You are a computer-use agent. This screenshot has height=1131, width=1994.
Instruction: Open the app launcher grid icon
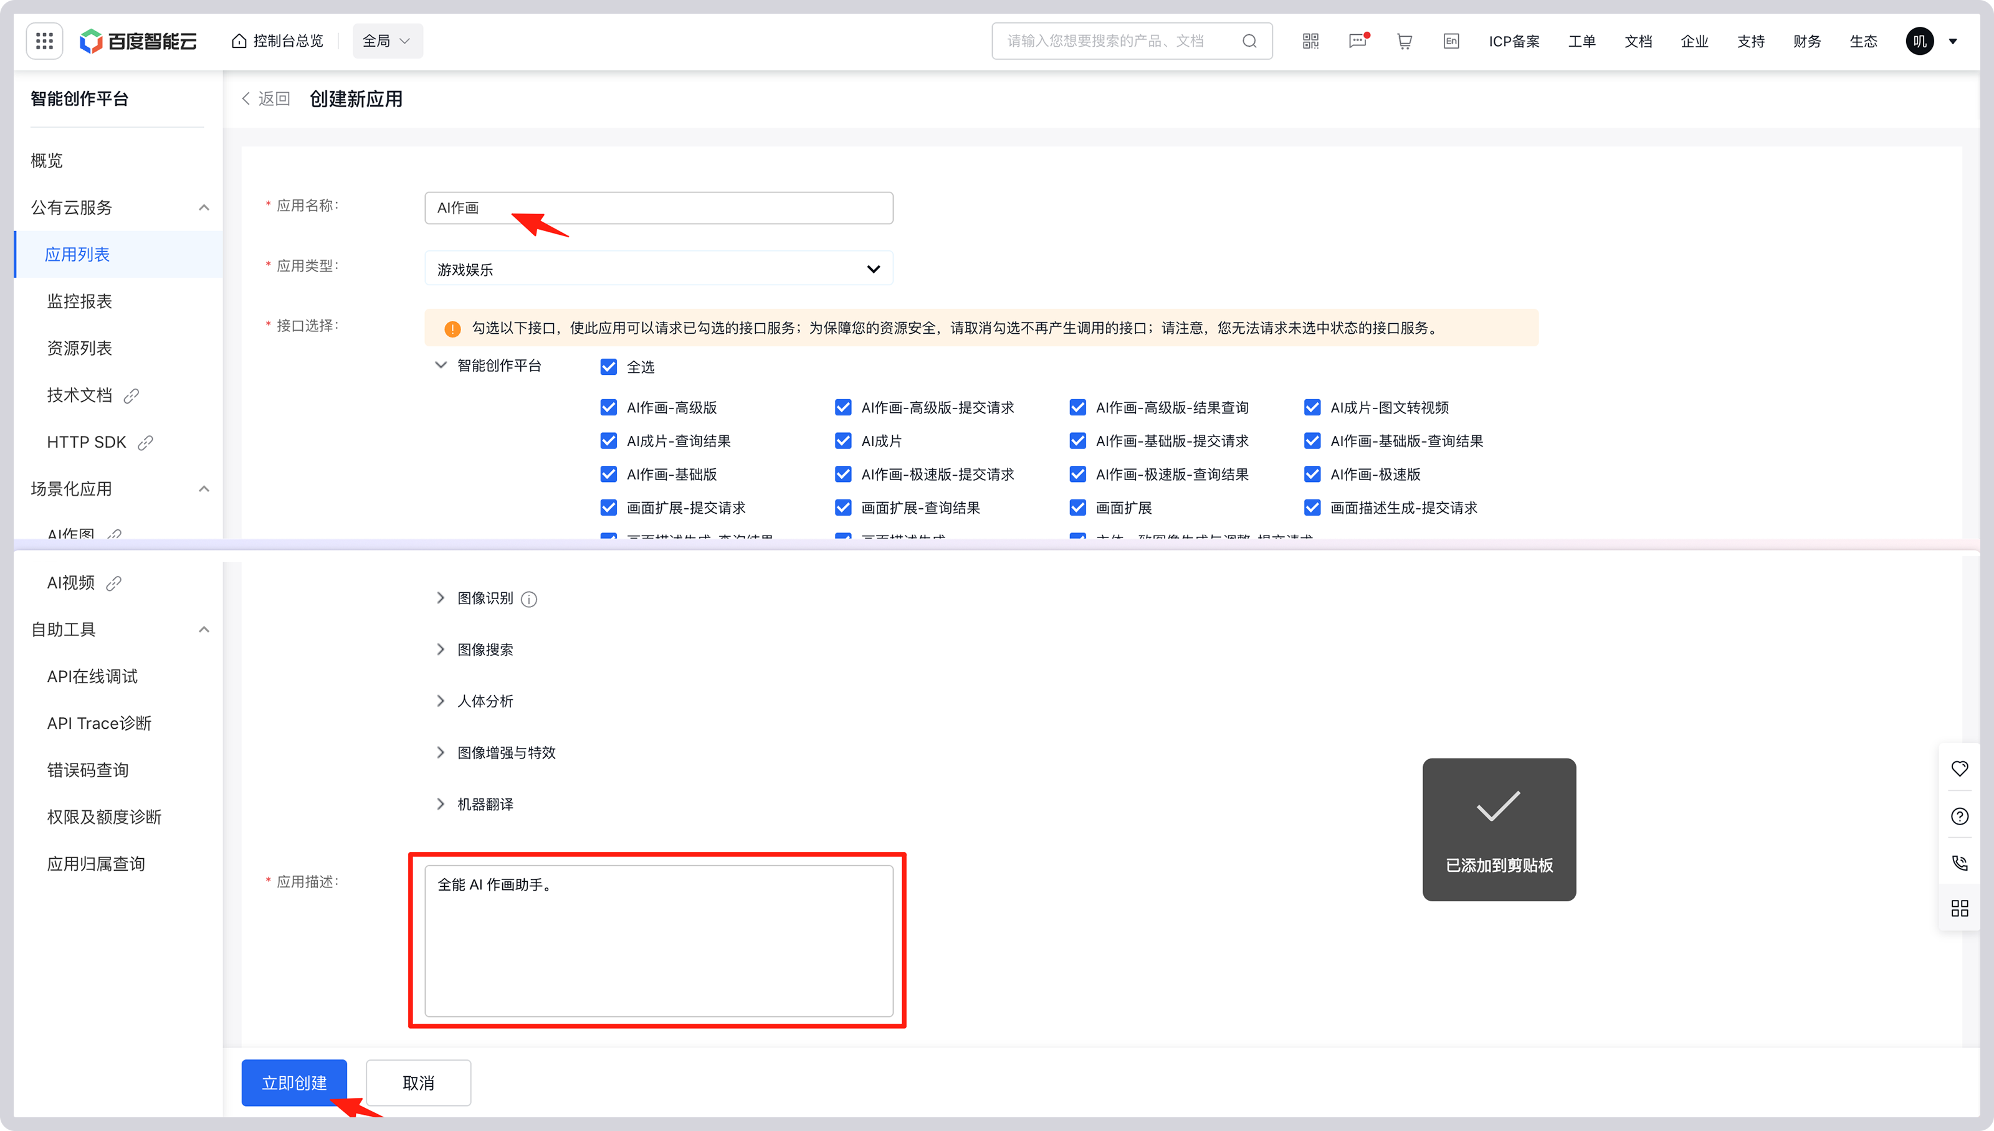tap(44, 40)
